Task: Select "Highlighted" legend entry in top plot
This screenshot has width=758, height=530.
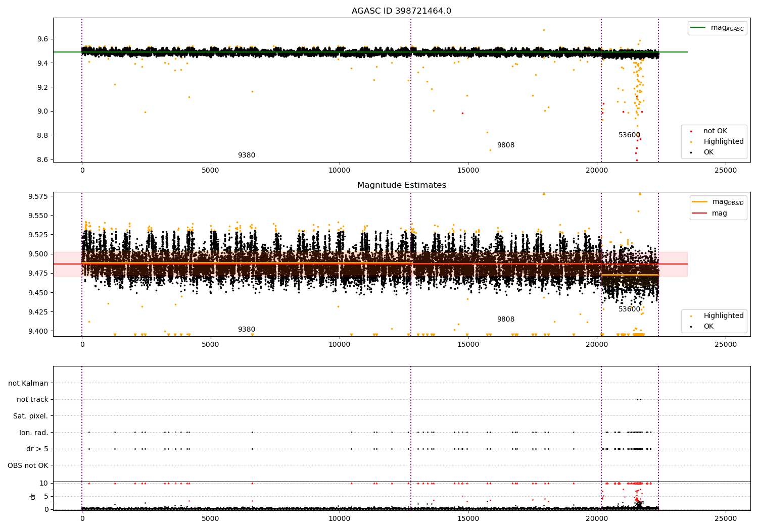Action: click(x=724, y=142)
